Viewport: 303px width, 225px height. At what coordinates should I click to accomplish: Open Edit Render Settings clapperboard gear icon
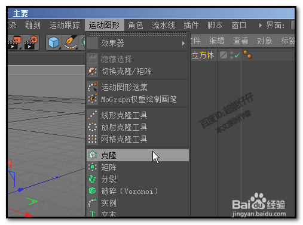(x=30, y=42)
